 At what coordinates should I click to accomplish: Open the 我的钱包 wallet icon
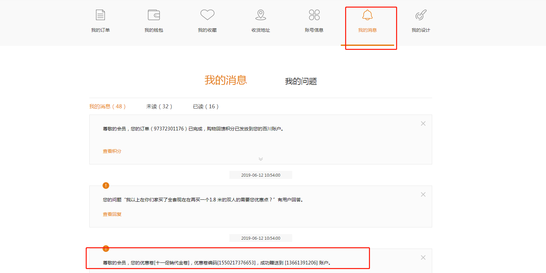point(154,15)
